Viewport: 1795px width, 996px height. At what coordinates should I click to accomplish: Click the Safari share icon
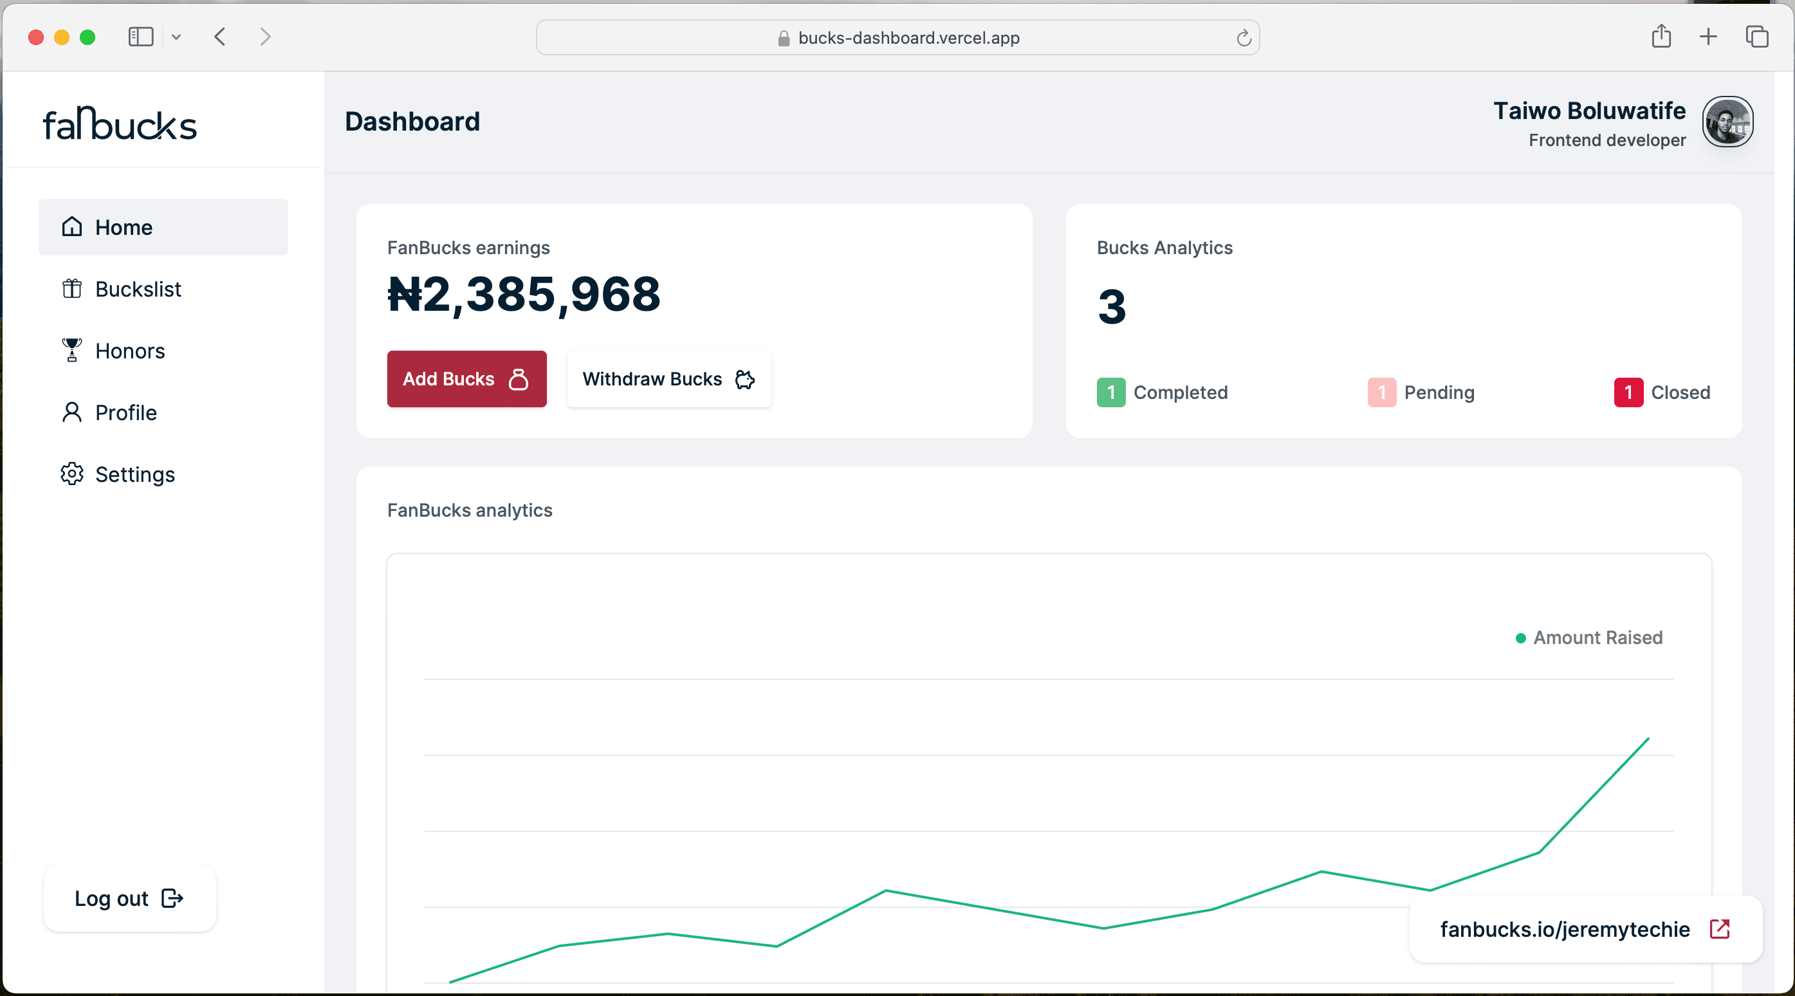[1661, 35]
